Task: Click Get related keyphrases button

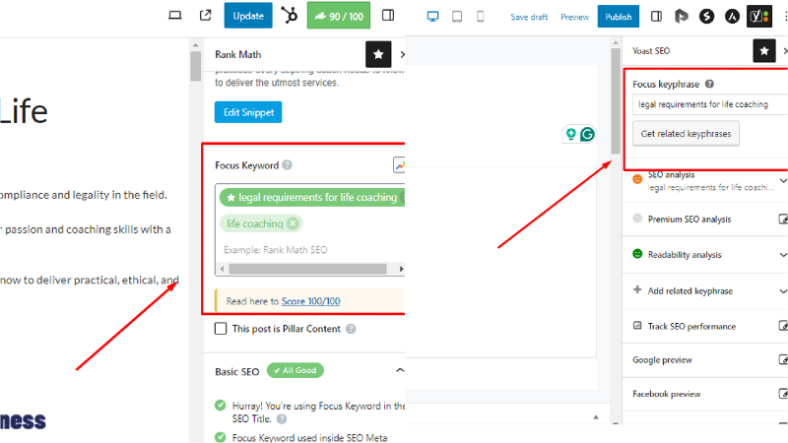Action: (x=686, y=134)
